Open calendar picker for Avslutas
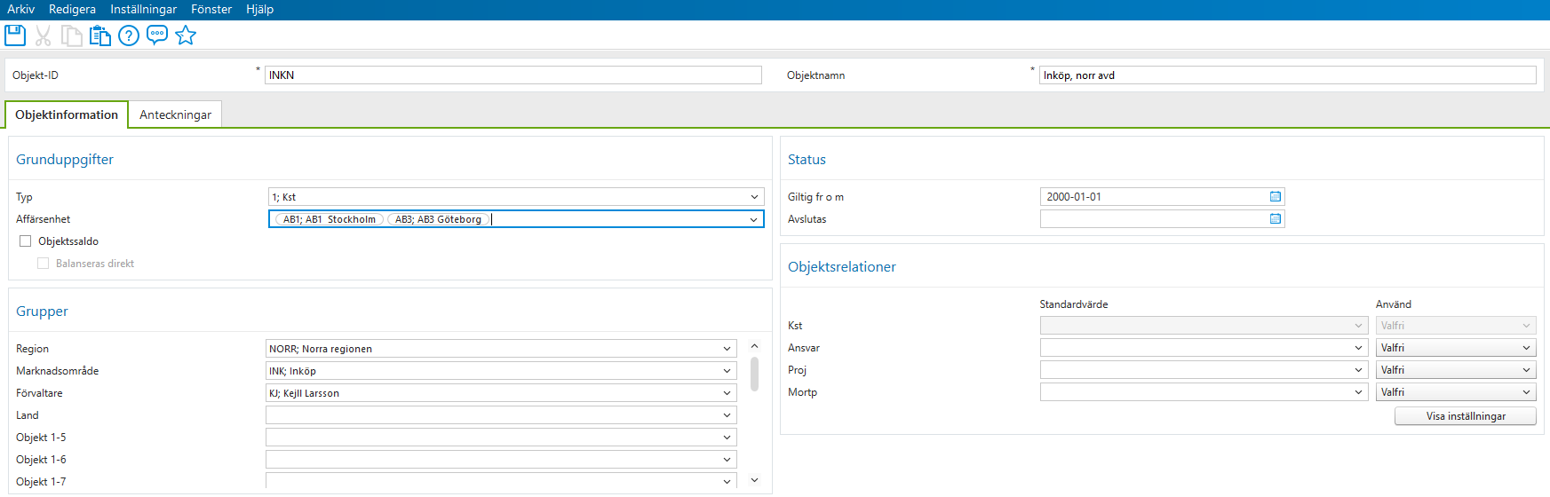1550x497 pixels. click(1276, 219)
